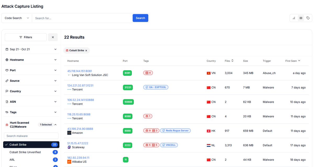Screen dimensions: 314x167
Task: Click the Alibaba US provider logo
Action: (69, 162)
